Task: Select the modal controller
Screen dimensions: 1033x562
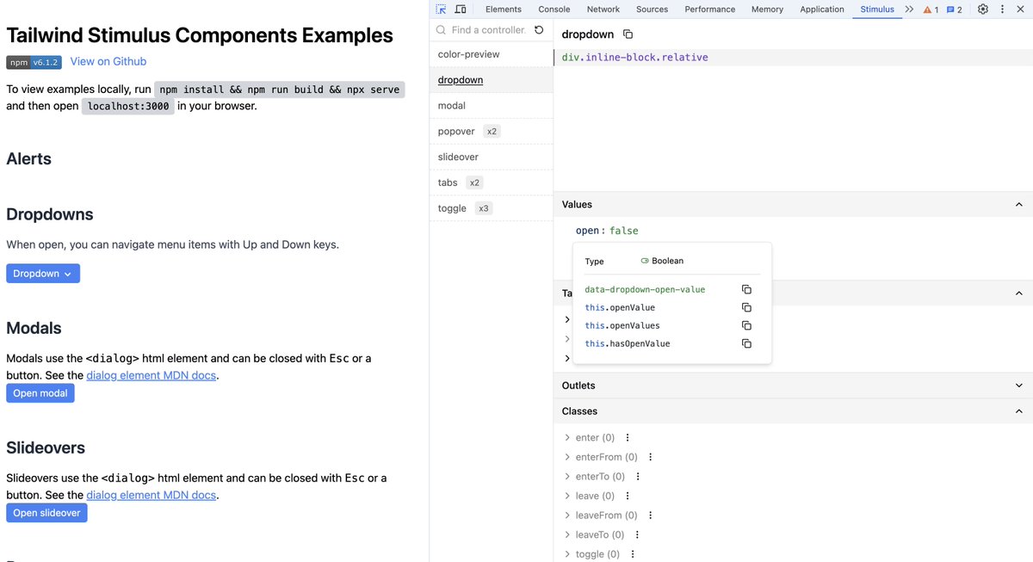Action: [x=492, y=106]
